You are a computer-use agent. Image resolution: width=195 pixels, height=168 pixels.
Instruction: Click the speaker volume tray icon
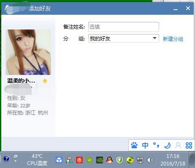point(150,160)
